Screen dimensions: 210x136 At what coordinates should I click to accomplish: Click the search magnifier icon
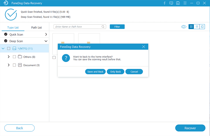[103, 27]
